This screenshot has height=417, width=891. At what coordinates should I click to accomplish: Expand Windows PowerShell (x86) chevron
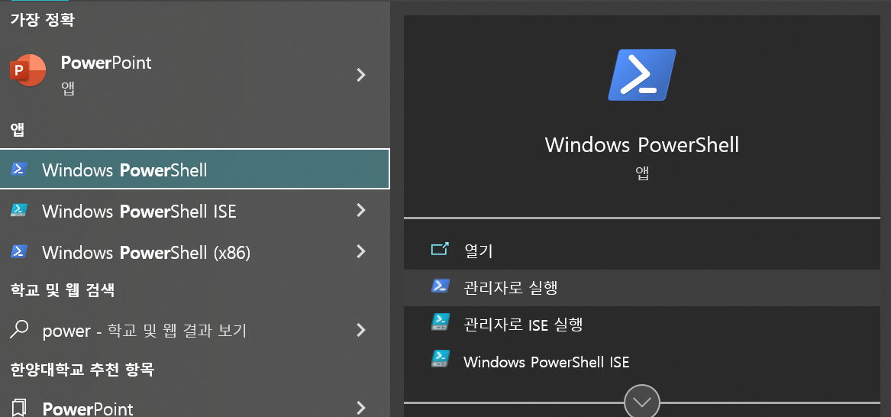pyautogui.click(x=361, y=252)
